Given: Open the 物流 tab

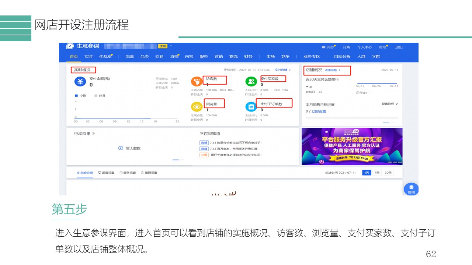Looking at the screenshot, I should [x=233, y=57].
